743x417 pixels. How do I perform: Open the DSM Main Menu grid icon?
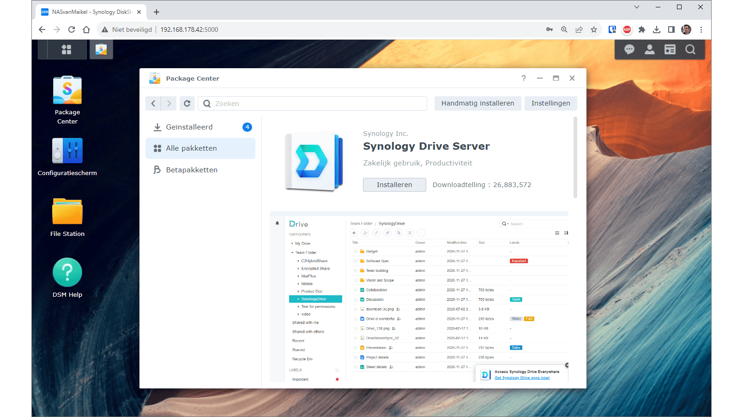pyautogui.click(x=66, y=49)
